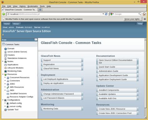Screen dimensions: 148x120
Task: Open a new browser tab
Action: (40, 10)
